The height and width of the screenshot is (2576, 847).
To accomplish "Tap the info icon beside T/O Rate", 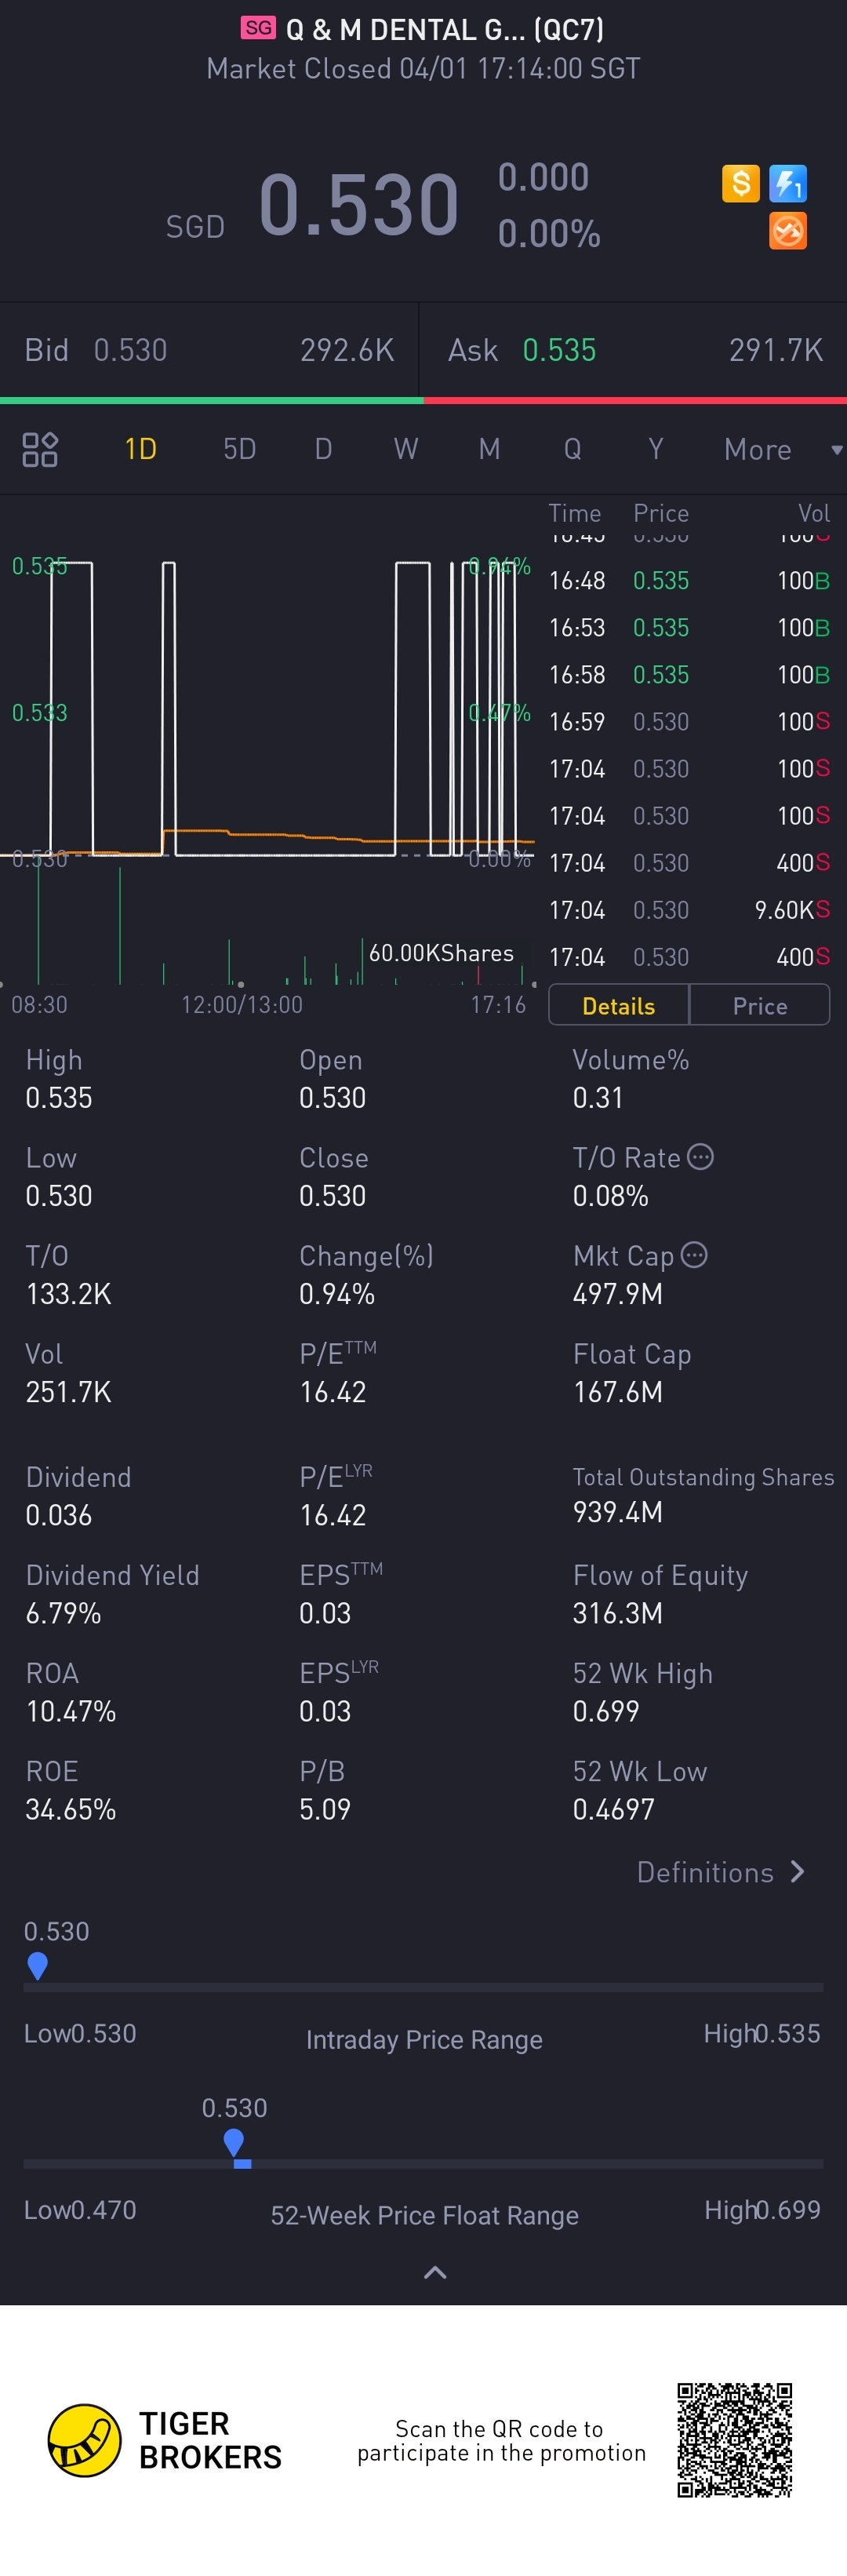I will click(x=701, y=1157).
